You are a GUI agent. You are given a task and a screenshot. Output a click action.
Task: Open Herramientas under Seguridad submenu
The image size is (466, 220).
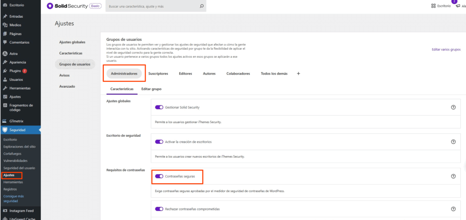(x=13, y=182)
